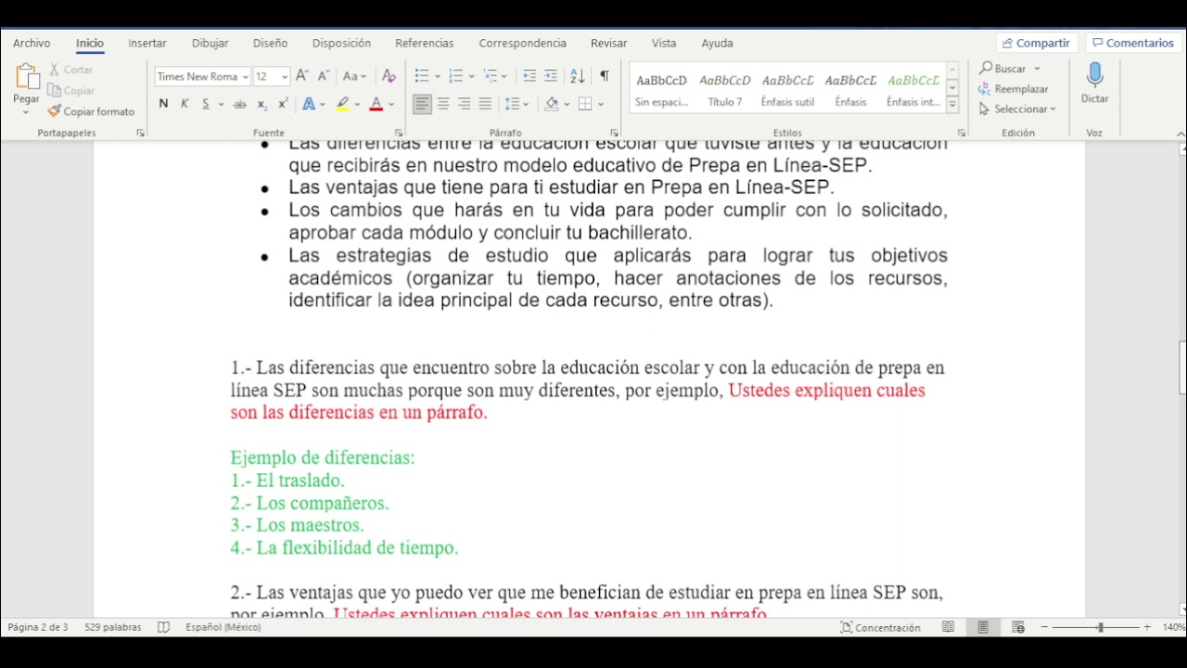Open borders dropdown
Image resolution: width=1187 pixels, height=668 pixels.
(x=601, y=104)
